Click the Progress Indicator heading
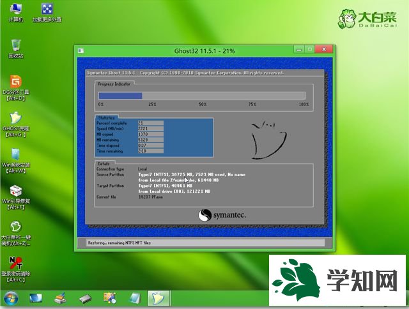 114,84
